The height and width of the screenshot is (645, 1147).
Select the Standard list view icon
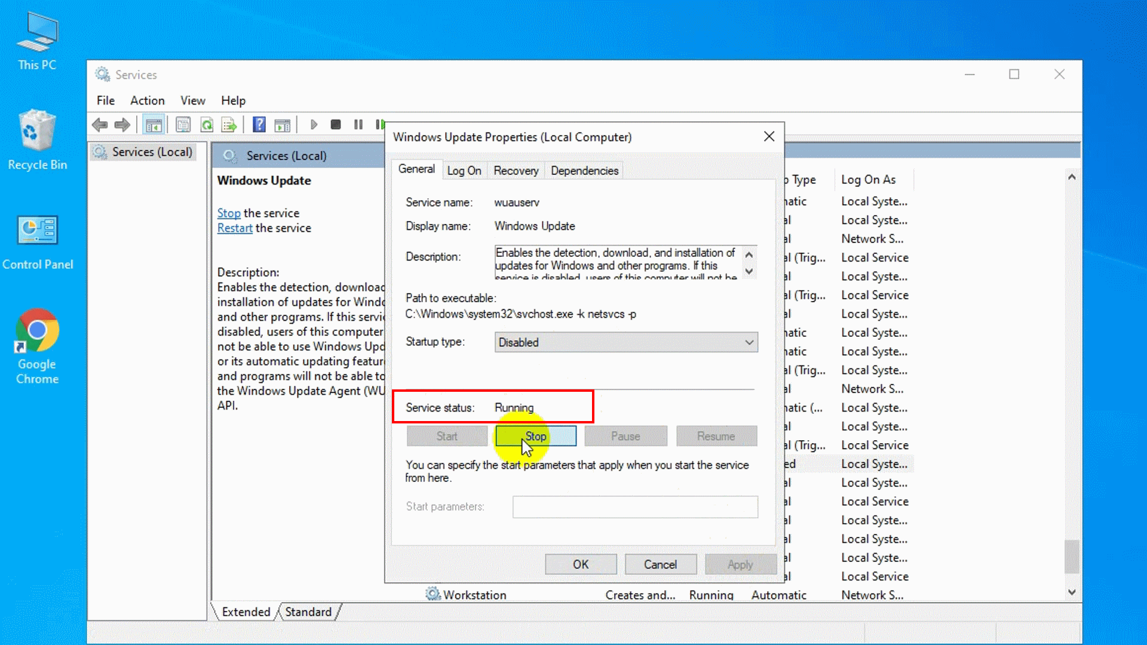[308, 611]
